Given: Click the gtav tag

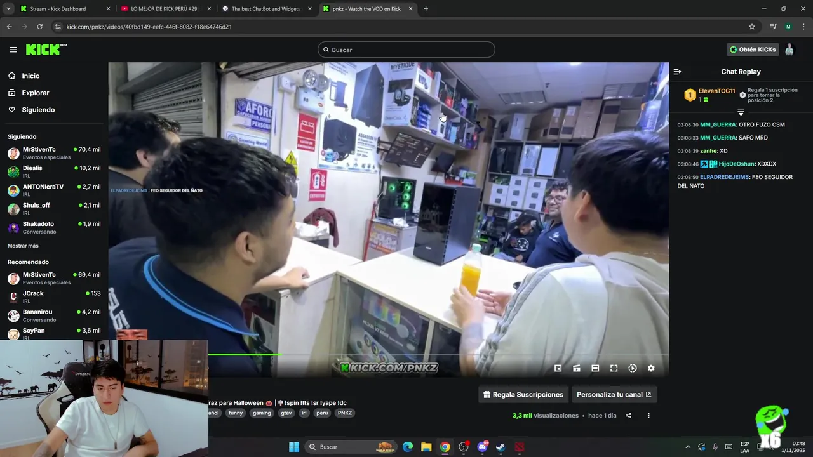Looking at the screenshot, I should coord(286,413).
